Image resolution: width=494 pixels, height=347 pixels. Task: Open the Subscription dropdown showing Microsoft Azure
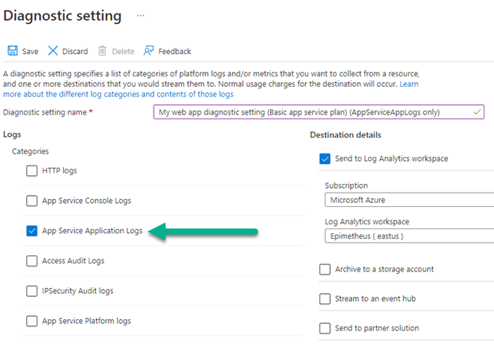pos(409,200)
